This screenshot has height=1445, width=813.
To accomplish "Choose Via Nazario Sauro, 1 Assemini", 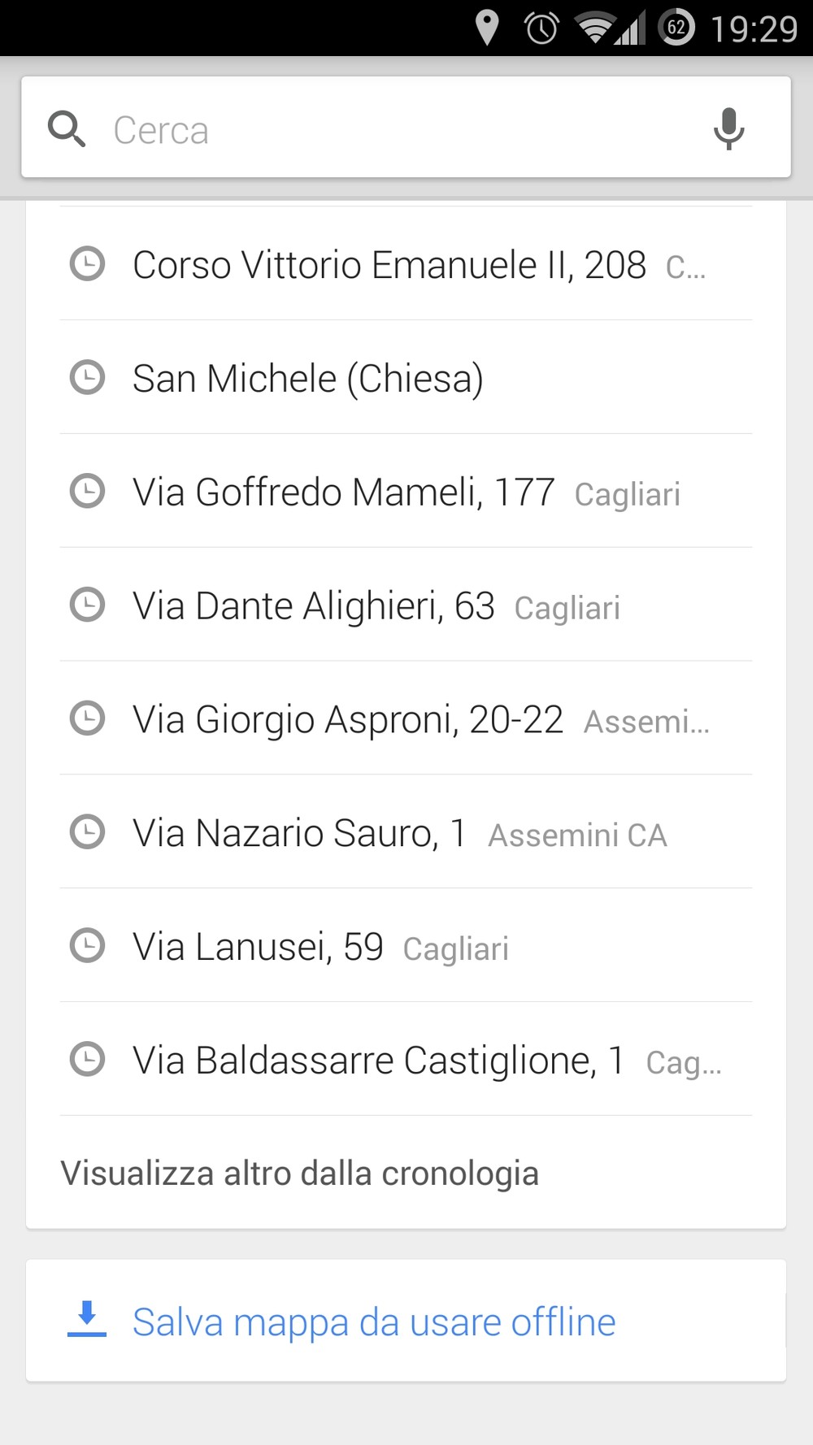I will [398, 834].
